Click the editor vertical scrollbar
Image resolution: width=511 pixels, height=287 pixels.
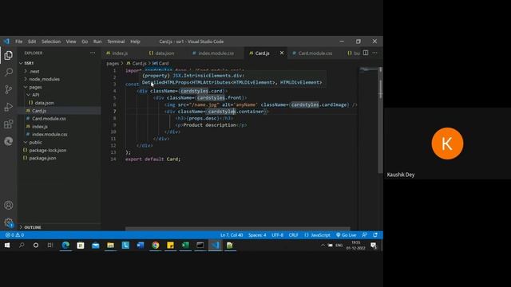(380, 120)
